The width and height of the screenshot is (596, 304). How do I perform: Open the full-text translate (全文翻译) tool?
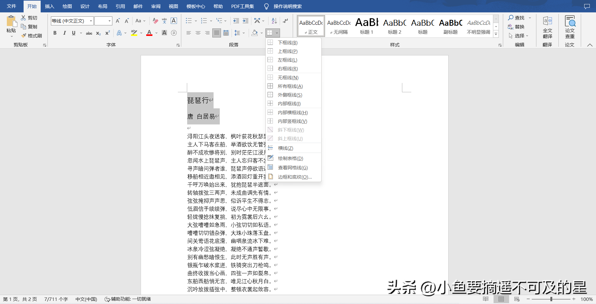[x=547, y=27]
